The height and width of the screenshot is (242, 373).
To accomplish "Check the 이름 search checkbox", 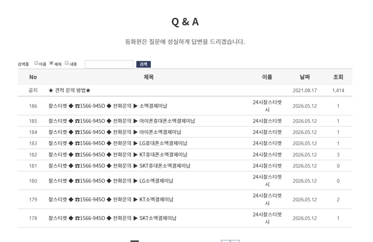I will [36, 63].
